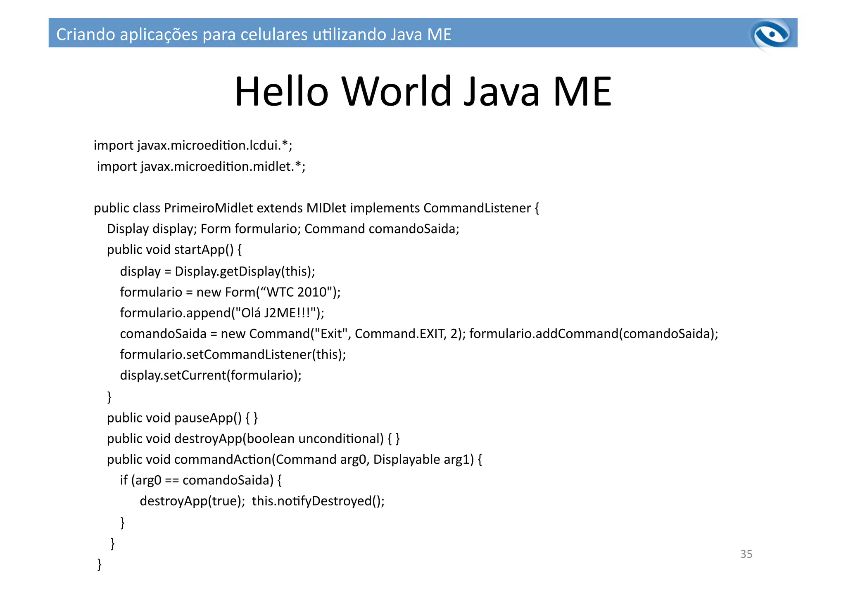Image resolution: width=846 pixels, height=597 pixels.
Task: Click the 'display.setCurrent(formulario);' line
Action: pos(211,375)
